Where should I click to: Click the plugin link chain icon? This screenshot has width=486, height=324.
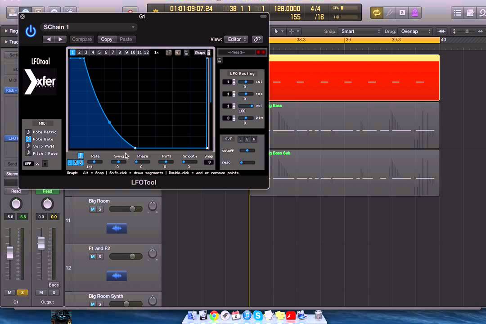click(x=257, y=39)
